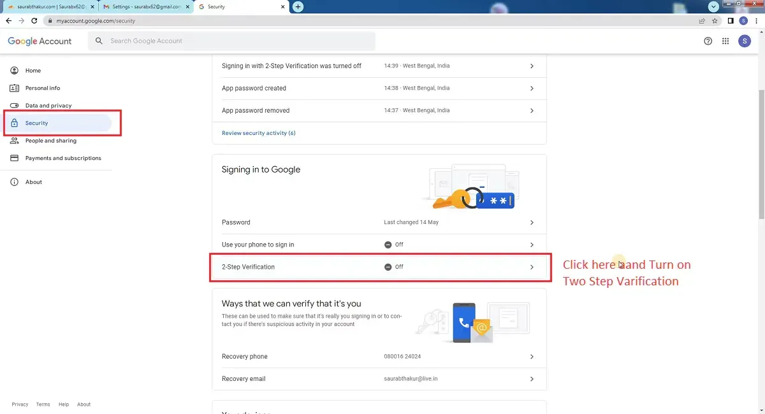Click the About footer link
765x414 pixels.
point(84,404)
